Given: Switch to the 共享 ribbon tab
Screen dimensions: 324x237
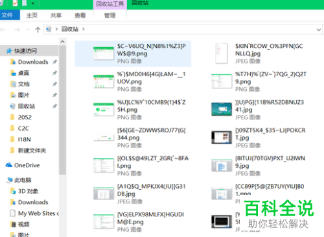Looking at the screenshot, I should pos(56,15).
